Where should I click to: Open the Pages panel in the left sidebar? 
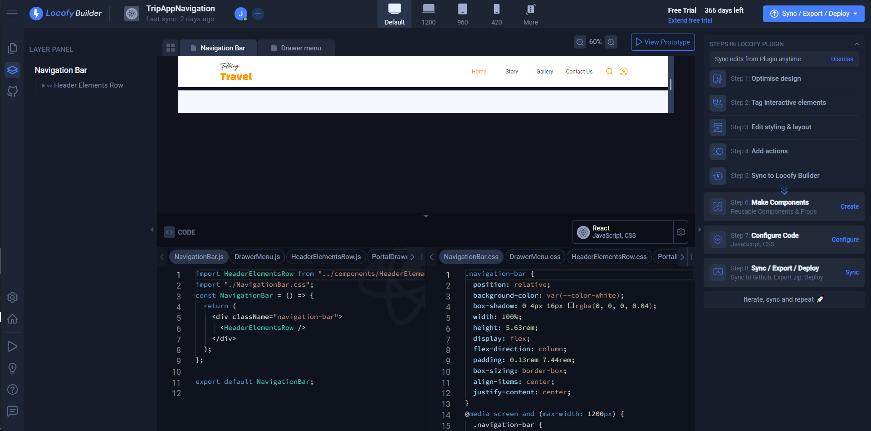(x=12, y=48)
